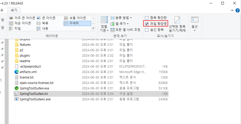Select the p2 folder icon
This screenshot has height=124, width=241.
17,50
